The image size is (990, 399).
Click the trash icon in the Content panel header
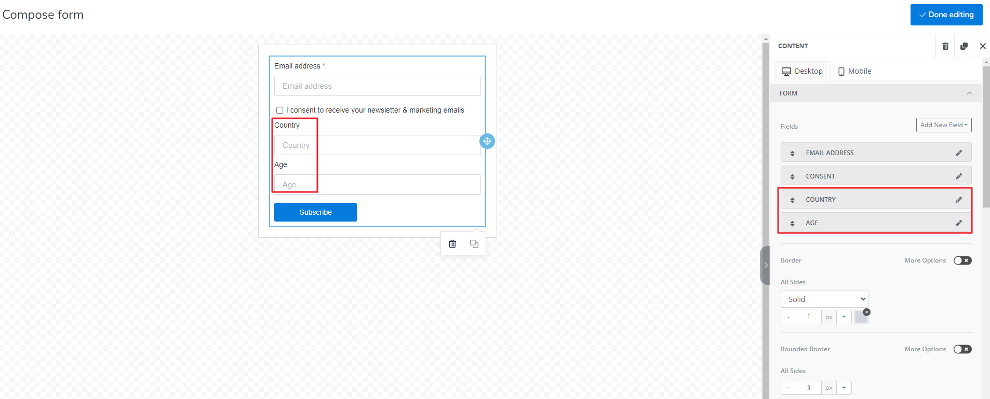pyautogui.click(x=945, y=46)
